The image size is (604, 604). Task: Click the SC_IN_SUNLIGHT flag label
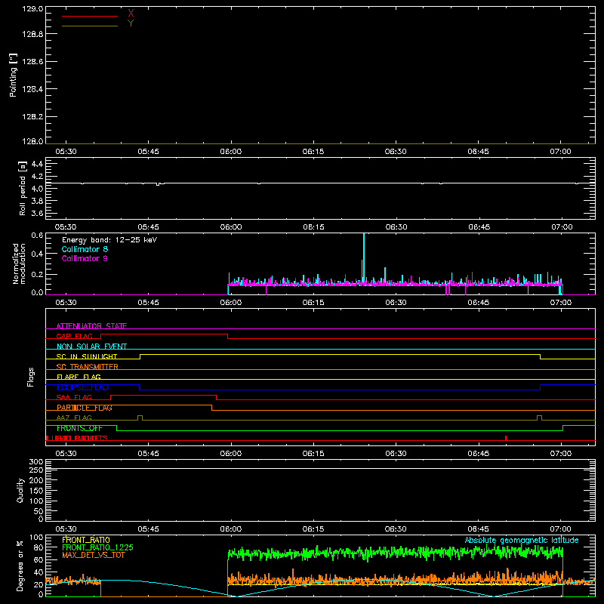click(87, 356)
